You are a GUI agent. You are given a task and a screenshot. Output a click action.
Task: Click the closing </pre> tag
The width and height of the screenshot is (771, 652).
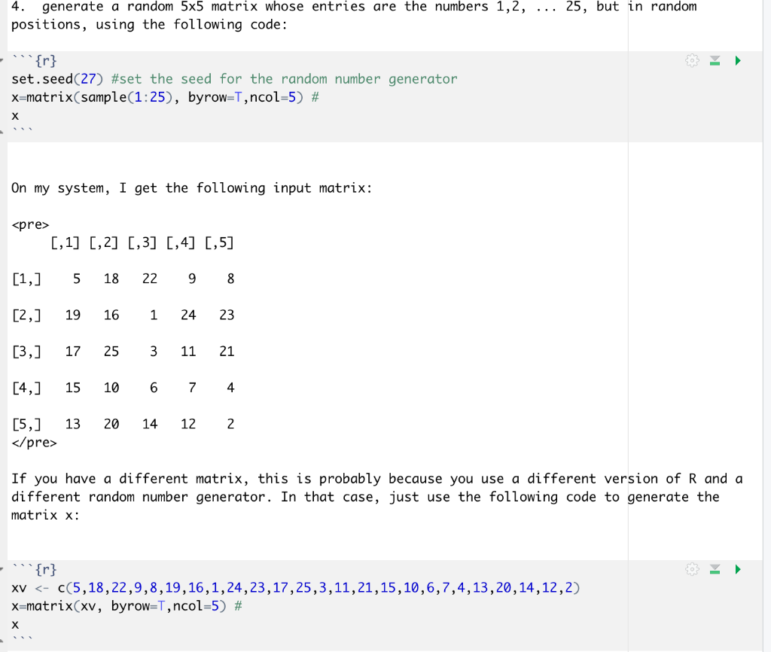point(34,443)
